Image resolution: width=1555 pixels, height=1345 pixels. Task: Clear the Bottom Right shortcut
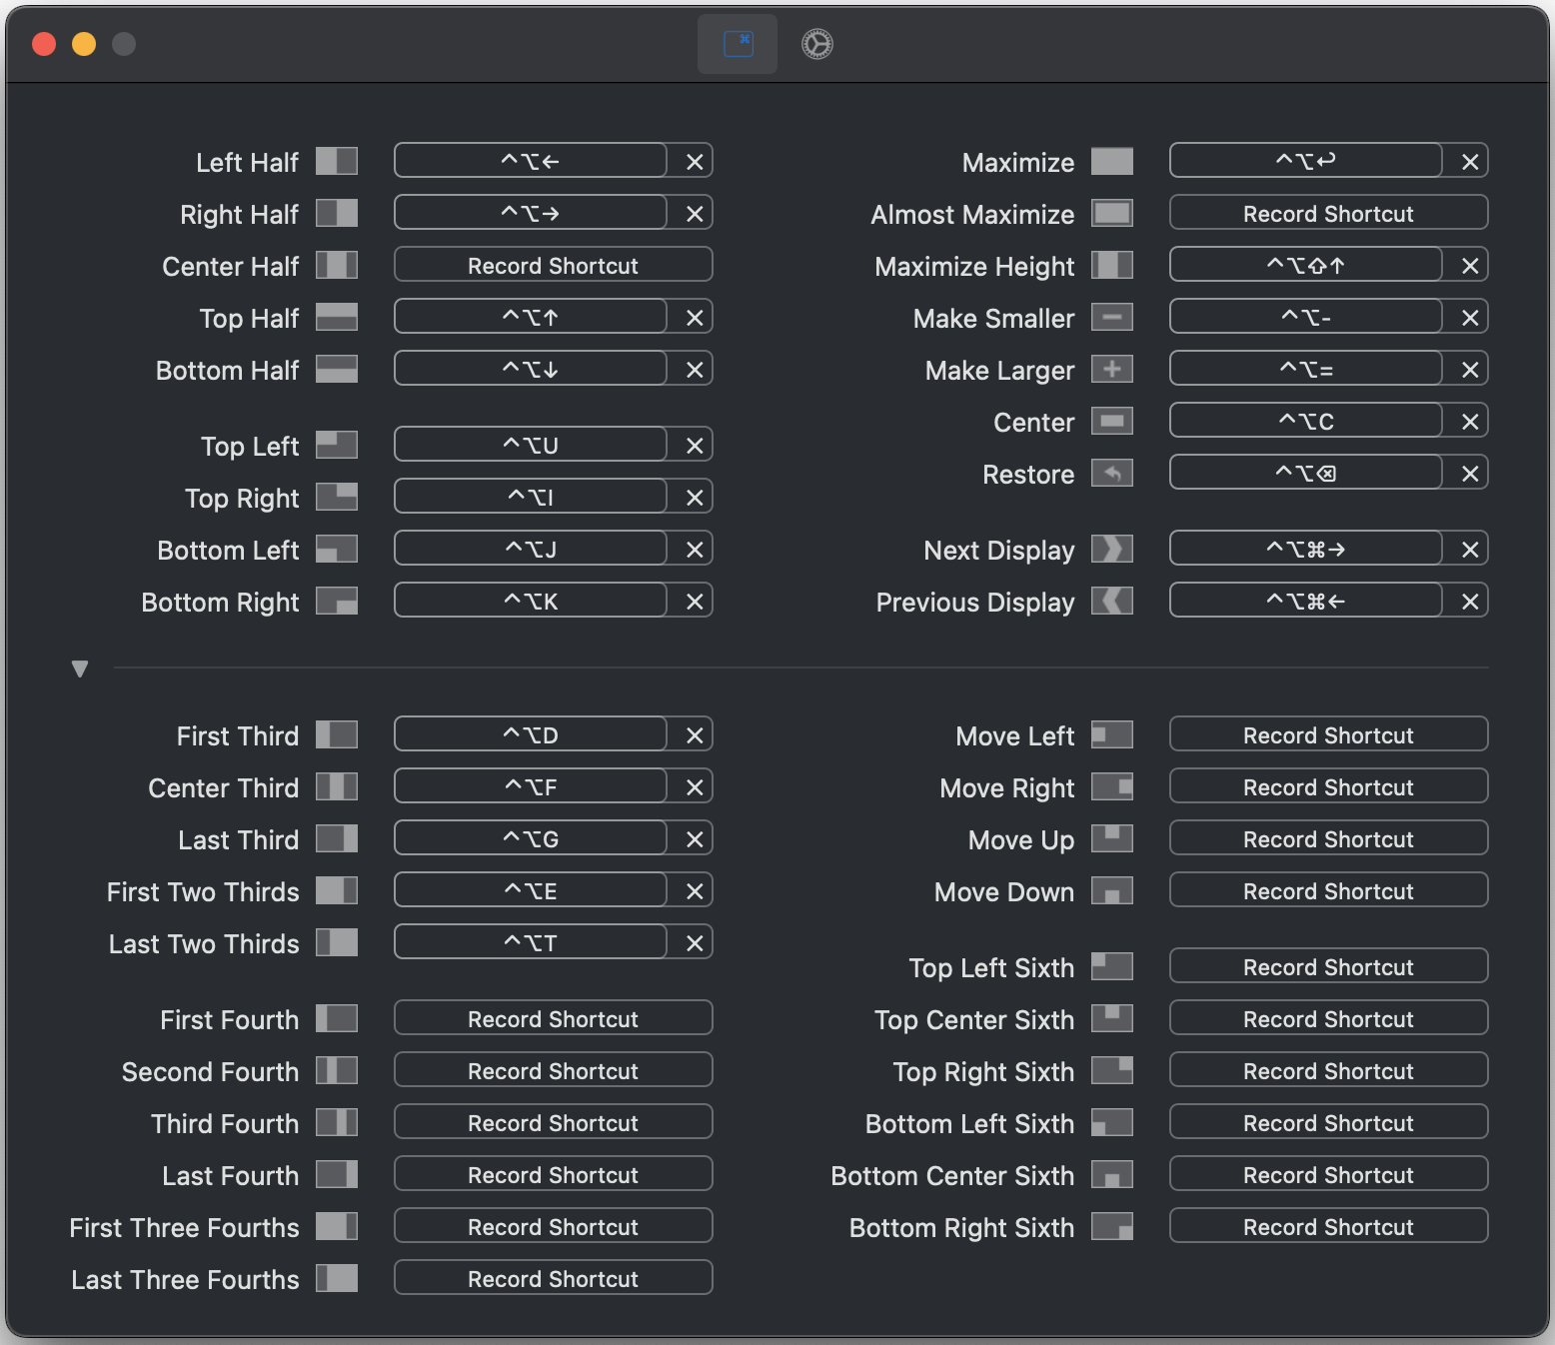(x=695, y=602)
